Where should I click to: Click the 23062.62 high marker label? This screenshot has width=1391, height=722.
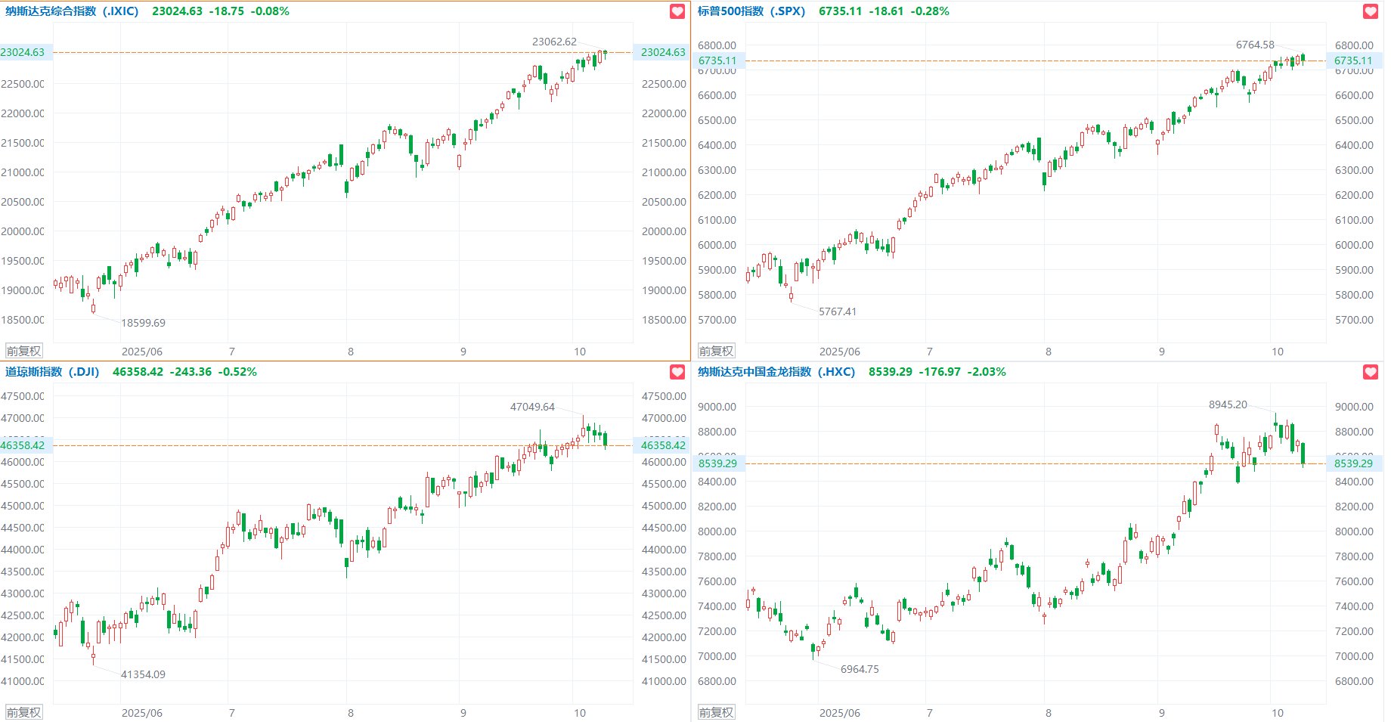point(554,42)
